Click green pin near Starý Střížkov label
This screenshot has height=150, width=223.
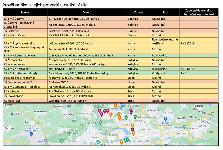135,117
